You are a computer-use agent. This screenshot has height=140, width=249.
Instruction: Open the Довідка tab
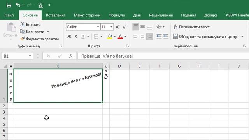(211, 15)
